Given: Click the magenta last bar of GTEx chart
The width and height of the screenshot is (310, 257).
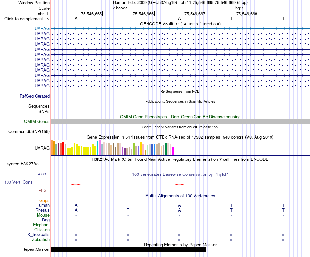Looking at the screenshot, I should [173, 151].
